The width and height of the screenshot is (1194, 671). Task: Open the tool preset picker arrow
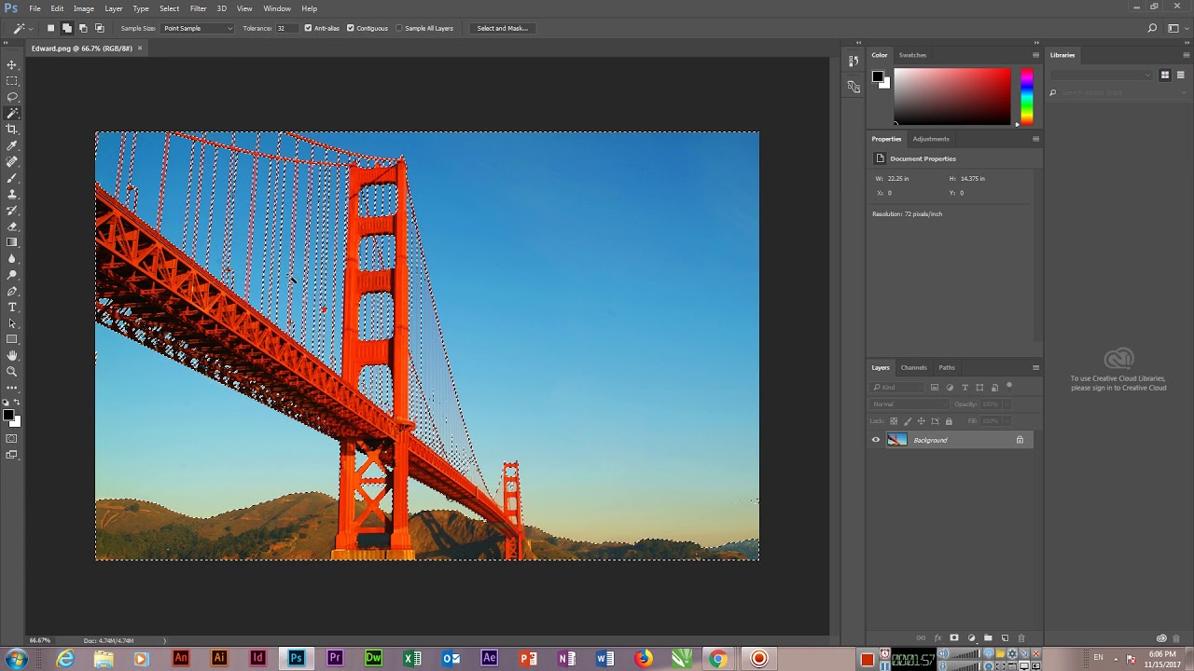pyautogui.click(x=29, y=28)
